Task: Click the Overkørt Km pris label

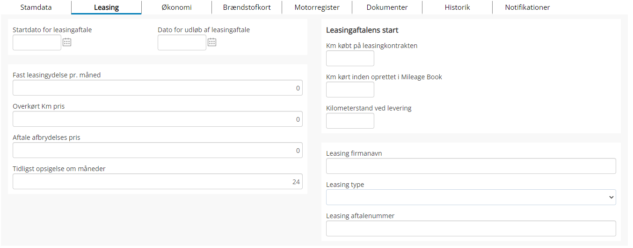Action: tap(38, 106)
